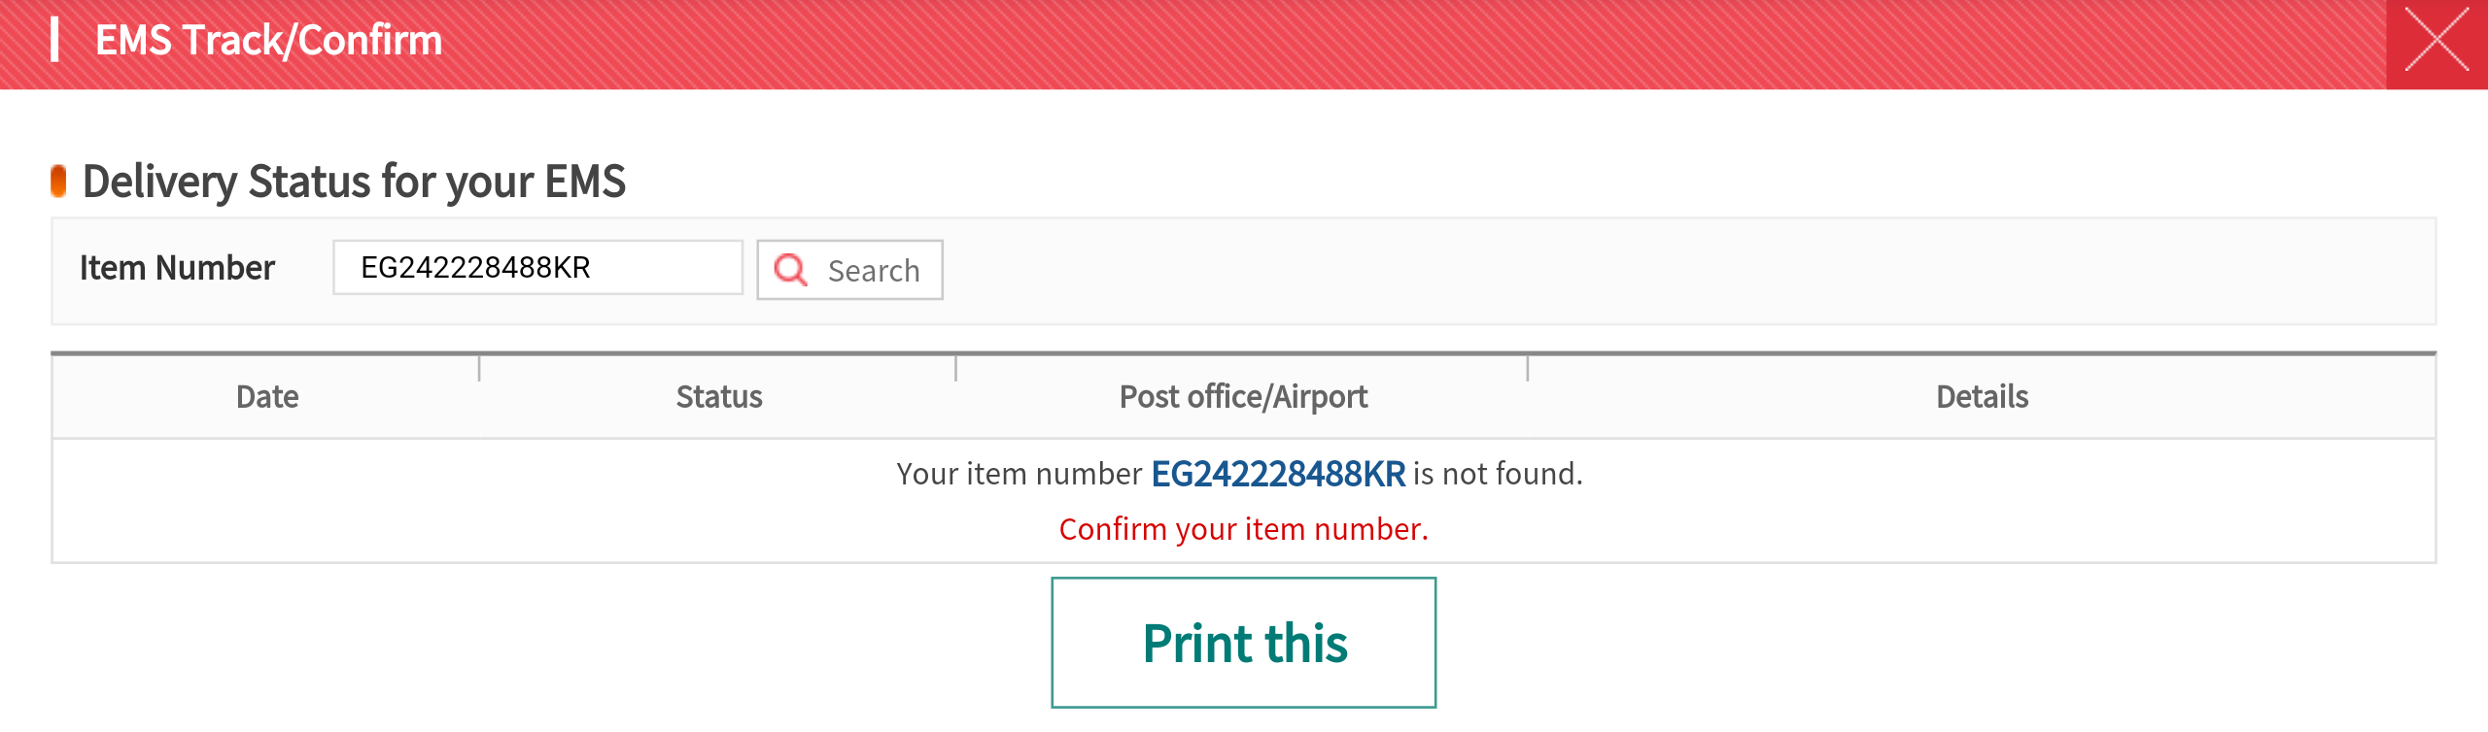The height and width of the screenshot is (732, 2488).
Task: Click the blue EG242228488KR item number
Action: click(x=1278, y=474)
